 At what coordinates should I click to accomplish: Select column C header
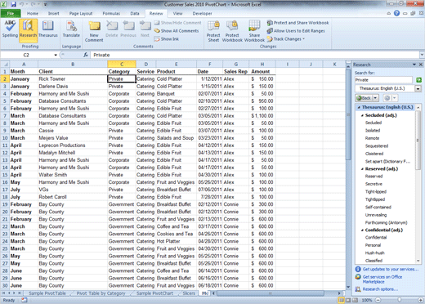click(122, 65)
